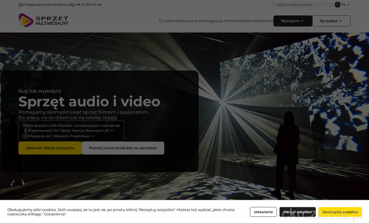
Task: Click the phone number +48 22 631 94 49
Action: (88, 5)
